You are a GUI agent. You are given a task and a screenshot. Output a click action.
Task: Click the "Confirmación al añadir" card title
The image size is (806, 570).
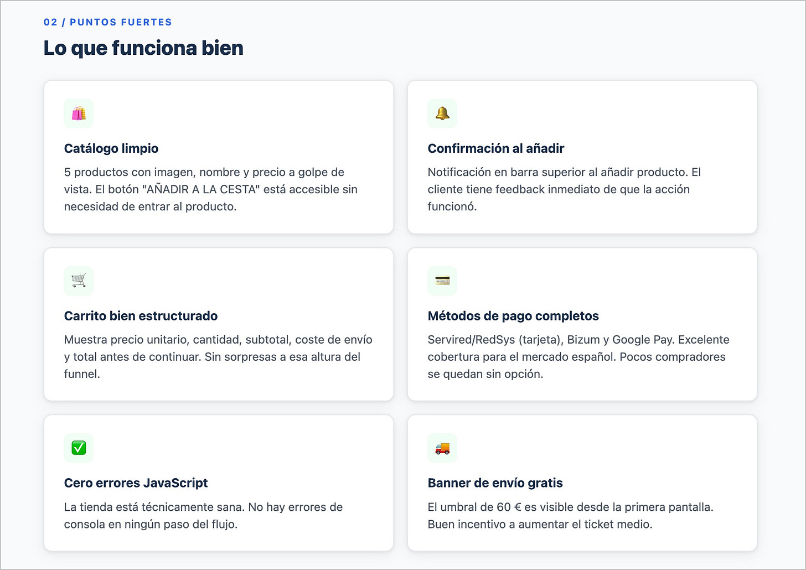tap(496, 148)
